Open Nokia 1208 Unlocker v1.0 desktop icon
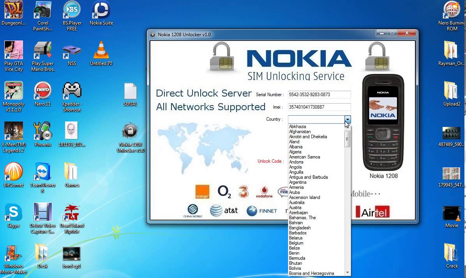The width and height of the screenshot is (466, 278). [x=131, y=137]
